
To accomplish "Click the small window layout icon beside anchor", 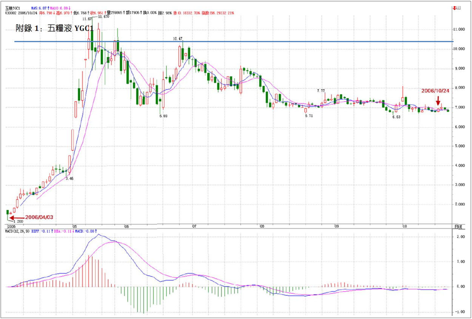I will [x=458, y=8].
